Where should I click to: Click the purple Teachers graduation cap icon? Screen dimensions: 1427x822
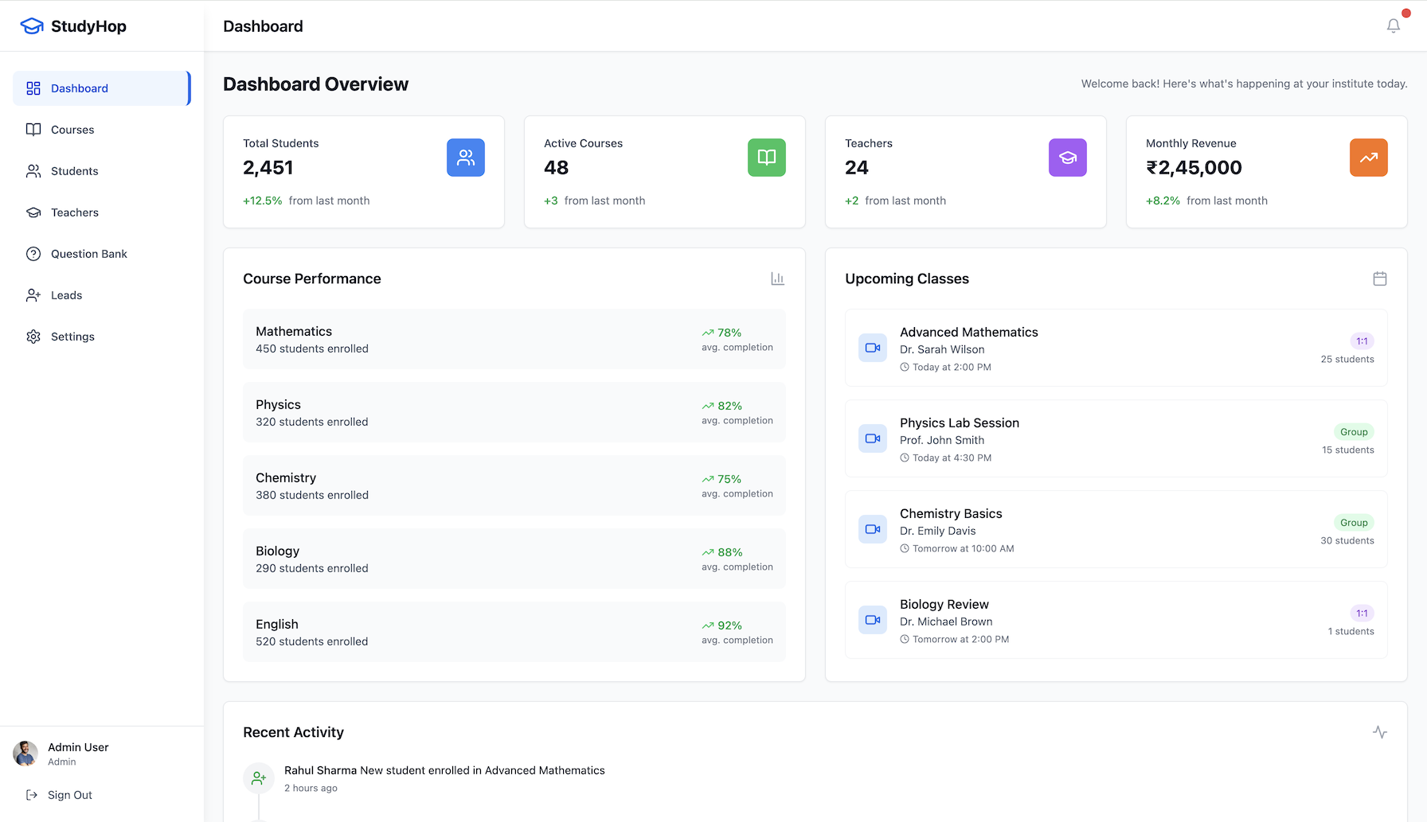click(x=1067, y=158)
